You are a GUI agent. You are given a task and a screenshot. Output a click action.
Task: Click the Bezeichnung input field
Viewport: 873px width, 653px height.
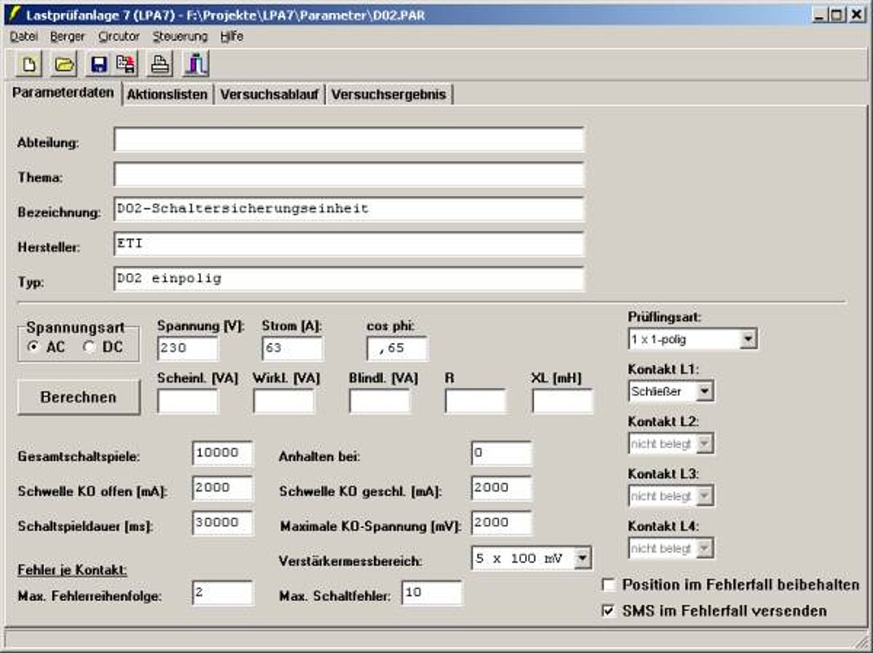tap(349, 209)
